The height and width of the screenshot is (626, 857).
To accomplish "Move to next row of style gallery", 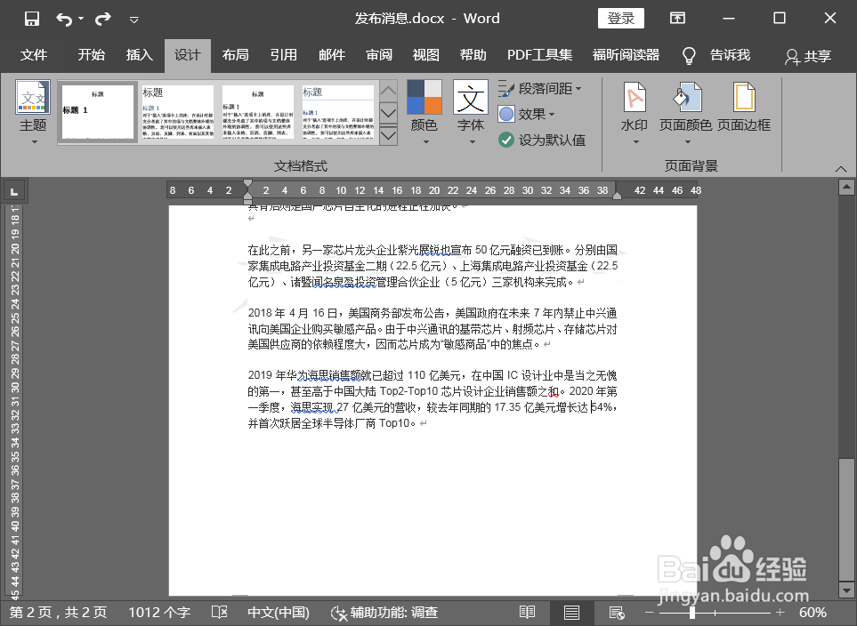I will 388,113.
